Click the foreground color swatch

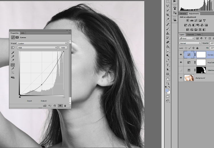[167, 90]
